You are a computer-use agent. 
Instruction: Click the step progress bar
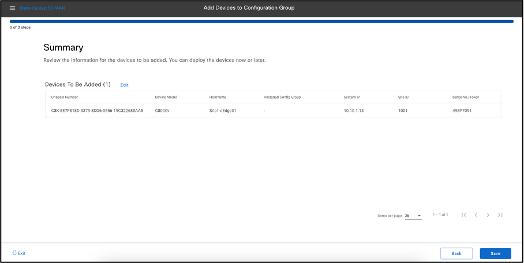tap(261, 21)
